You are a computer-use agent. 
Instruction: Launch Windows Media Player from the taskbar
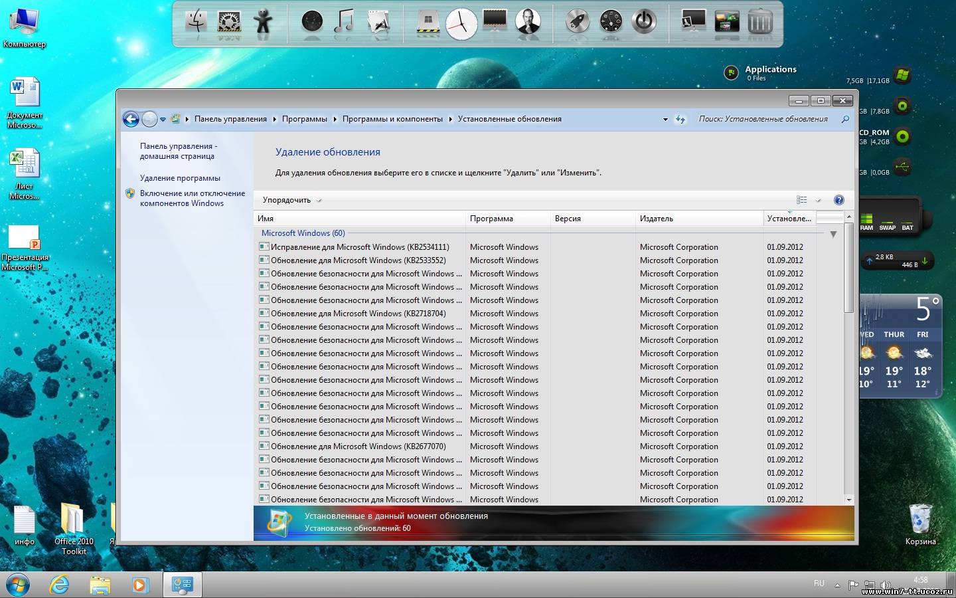(139, 585)
